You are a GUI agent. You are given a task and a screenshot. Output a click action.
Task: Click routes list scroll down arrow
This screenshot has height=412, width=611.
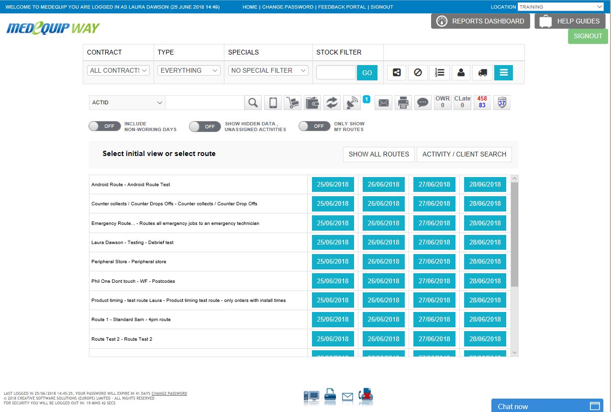[x=514, y=353]
